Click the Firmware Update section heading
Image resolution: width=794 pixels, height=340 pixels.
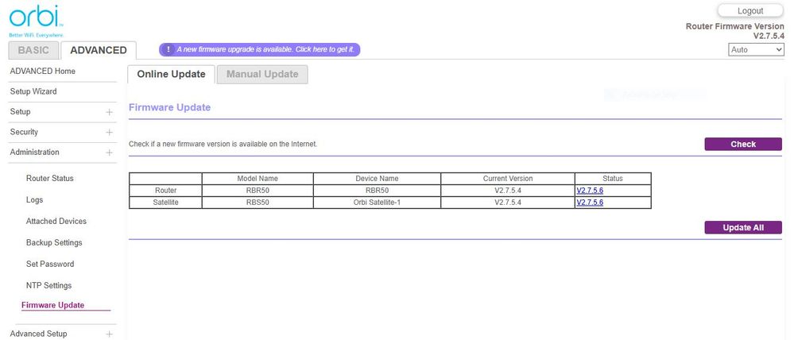click(169, 107)
